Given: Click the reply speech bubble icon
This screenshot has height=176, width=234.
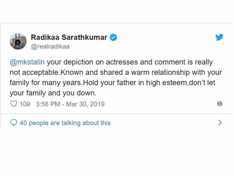Looking at the screenshot, I should coord(14,123).
